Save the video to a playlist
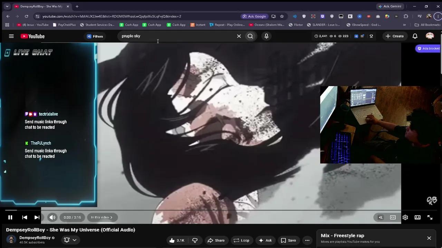Image resolution: width=442 pixels, height=248 pixels. [x=288, y=240]
